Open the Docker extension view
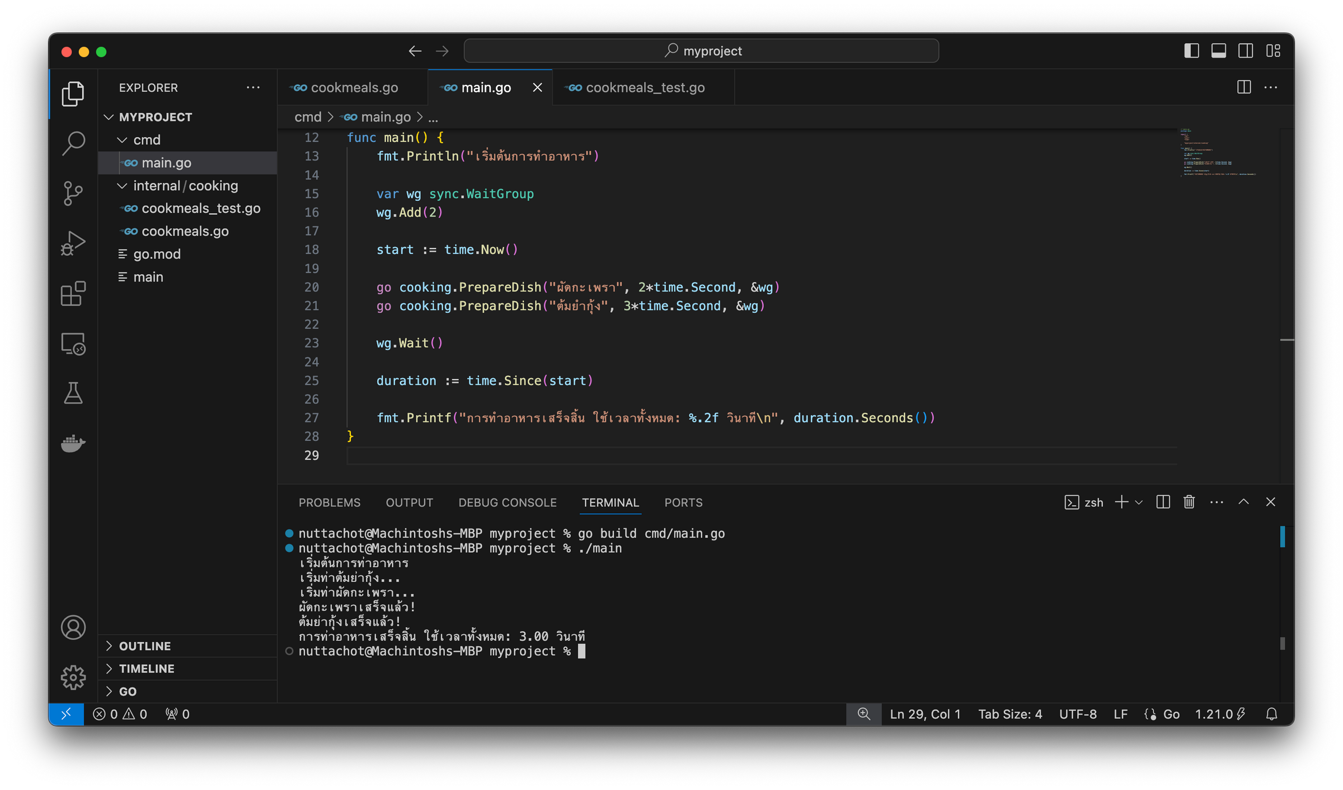This screenshot has width=1343, height=790. (x=73, y=443)
